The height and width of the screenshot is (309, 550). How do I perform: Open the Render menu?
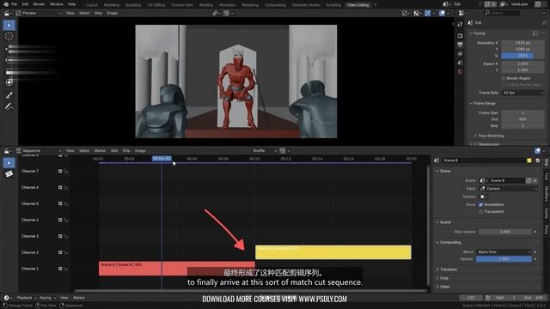point(39,4)
